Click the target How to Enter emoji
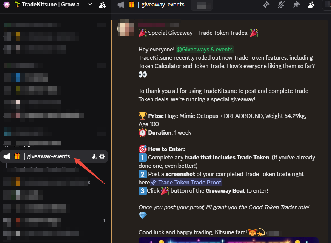The height and width of the screenshot is (243, 331). point(143,149)
